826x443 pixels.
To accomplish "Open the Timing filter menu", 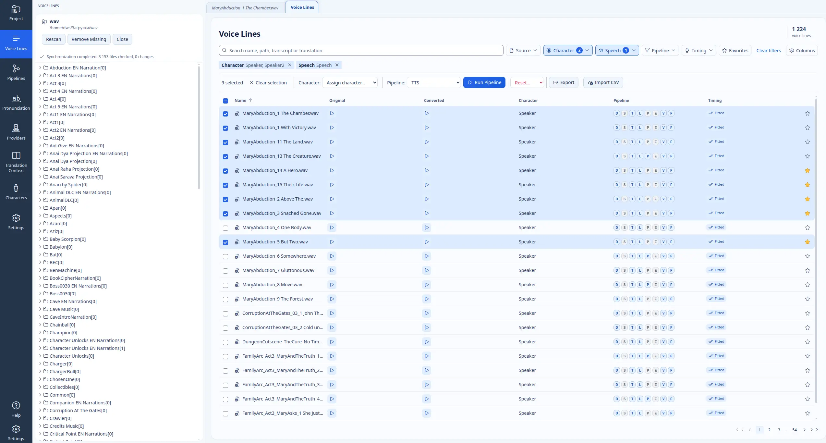I will coord(698,50).
